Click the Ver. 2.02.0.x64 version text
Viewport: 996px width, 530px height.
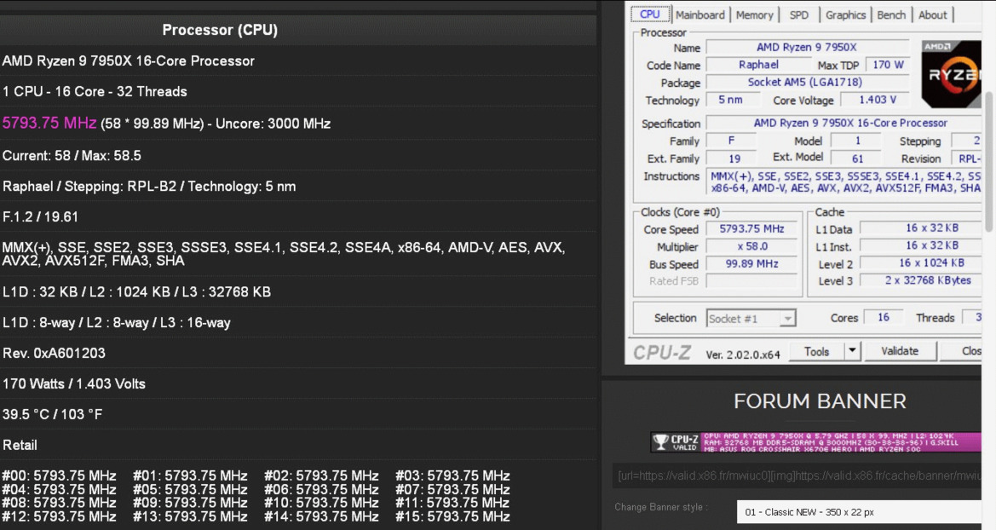pos(743,354)
